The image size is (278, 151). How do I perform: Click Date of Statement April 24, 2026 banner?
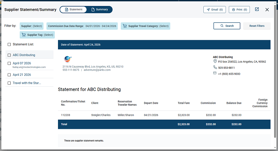(164, 45)
